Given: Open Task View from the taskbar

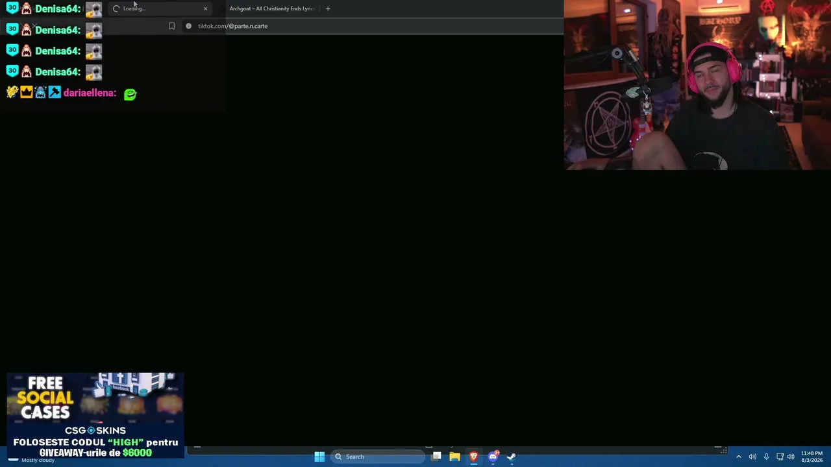Looking at the screenshot, I should (437, 457).
